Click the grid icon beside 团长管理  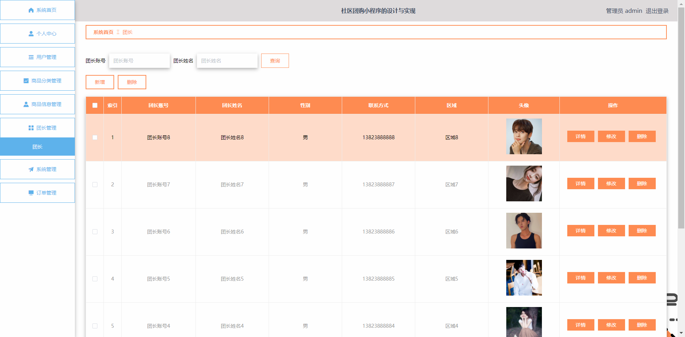pos(31,128)
